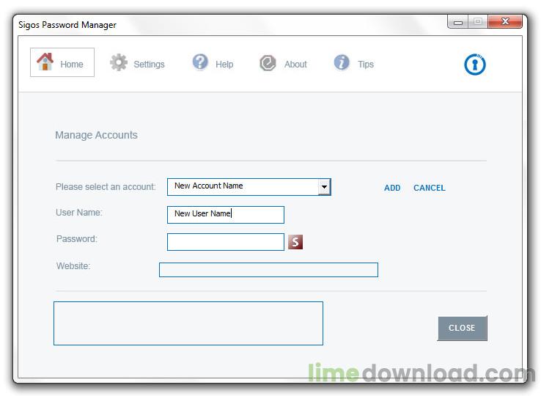Select the Tips tab label
541x396 pixels.
(366, 65)
